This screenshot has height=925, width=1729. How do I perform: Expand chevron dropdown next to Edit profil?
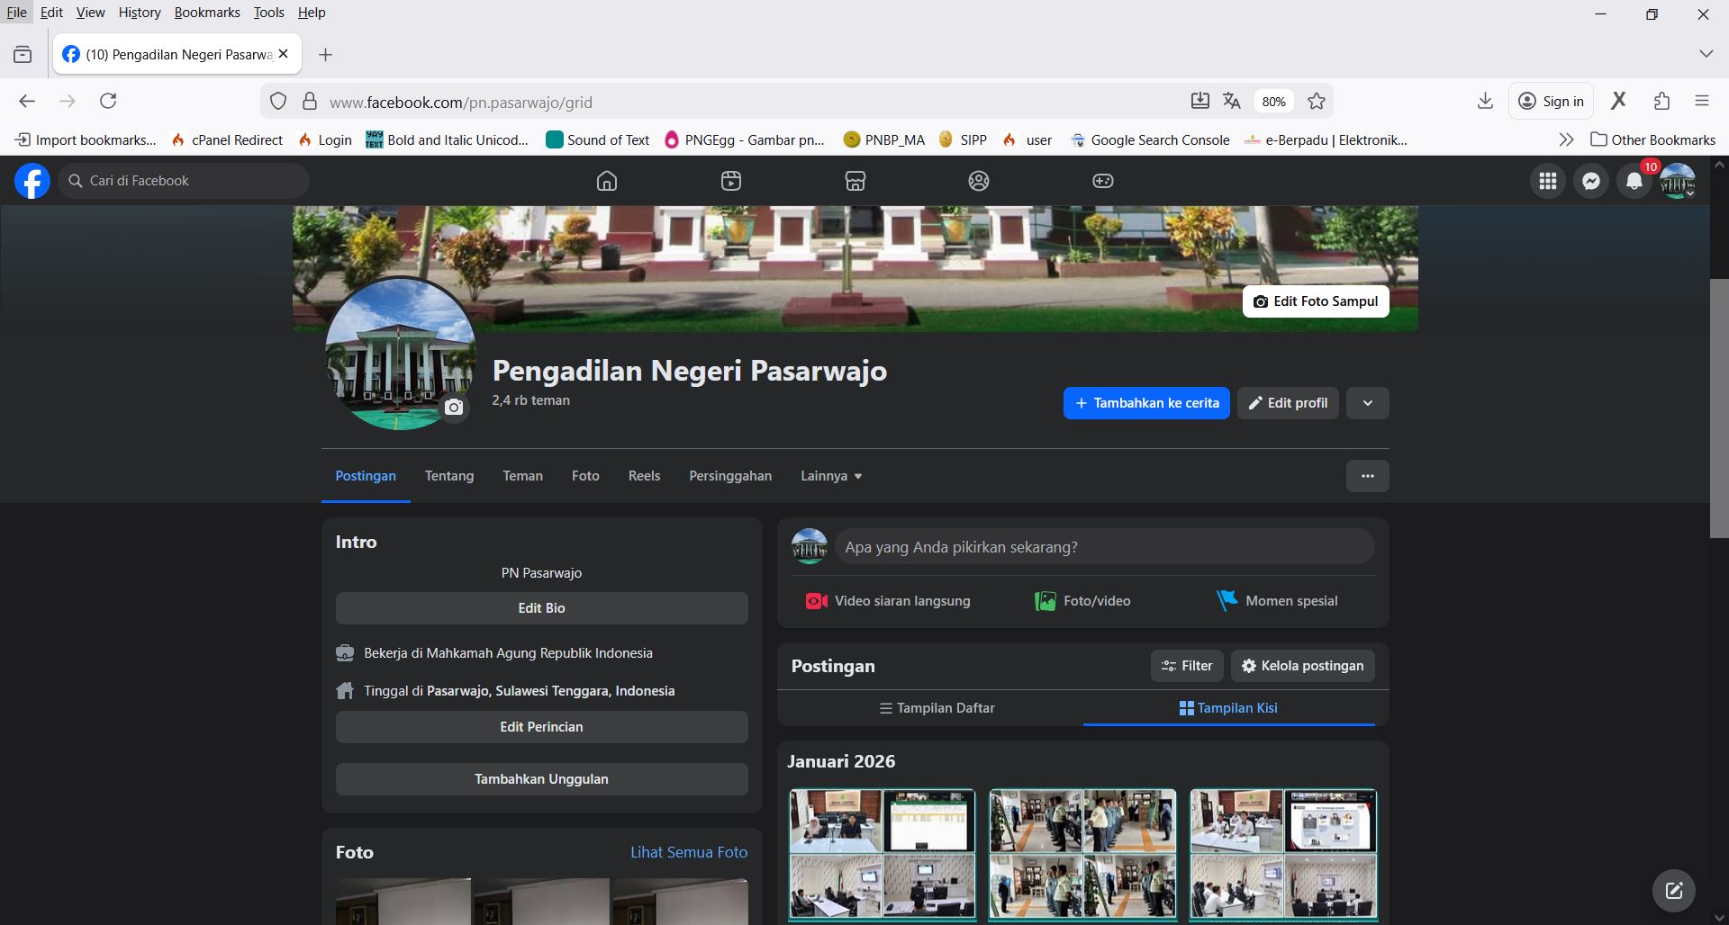coord(1367,403)
